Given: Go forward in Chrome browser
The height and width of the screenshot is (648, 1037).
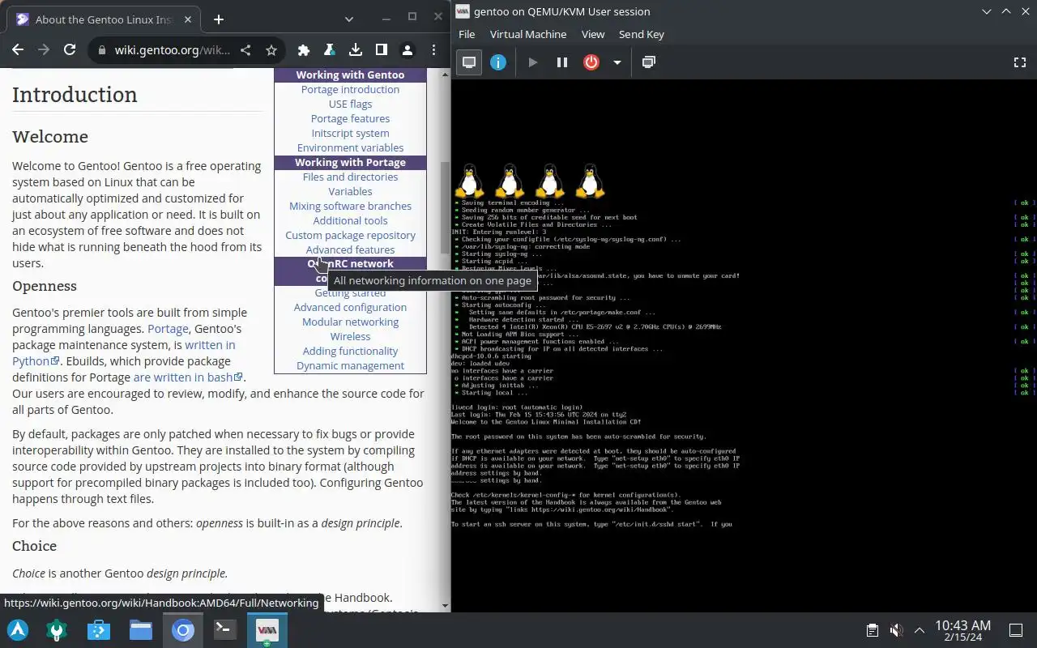Looking at the screenshot, I should [x=44, y=50].
